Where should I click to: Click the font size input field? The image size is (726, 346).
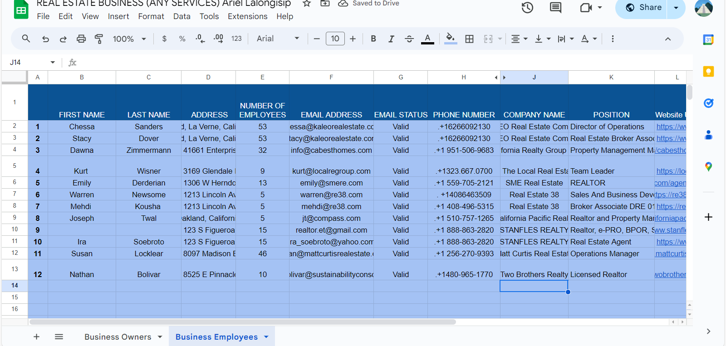pos(335,39)
